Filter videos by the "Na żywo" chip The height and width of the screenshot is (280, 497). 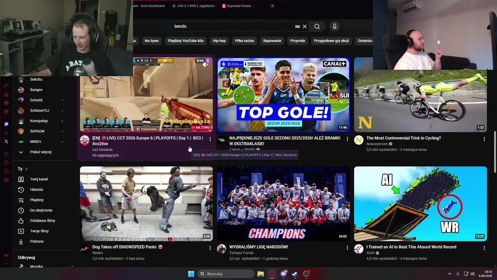click(152, 41)
